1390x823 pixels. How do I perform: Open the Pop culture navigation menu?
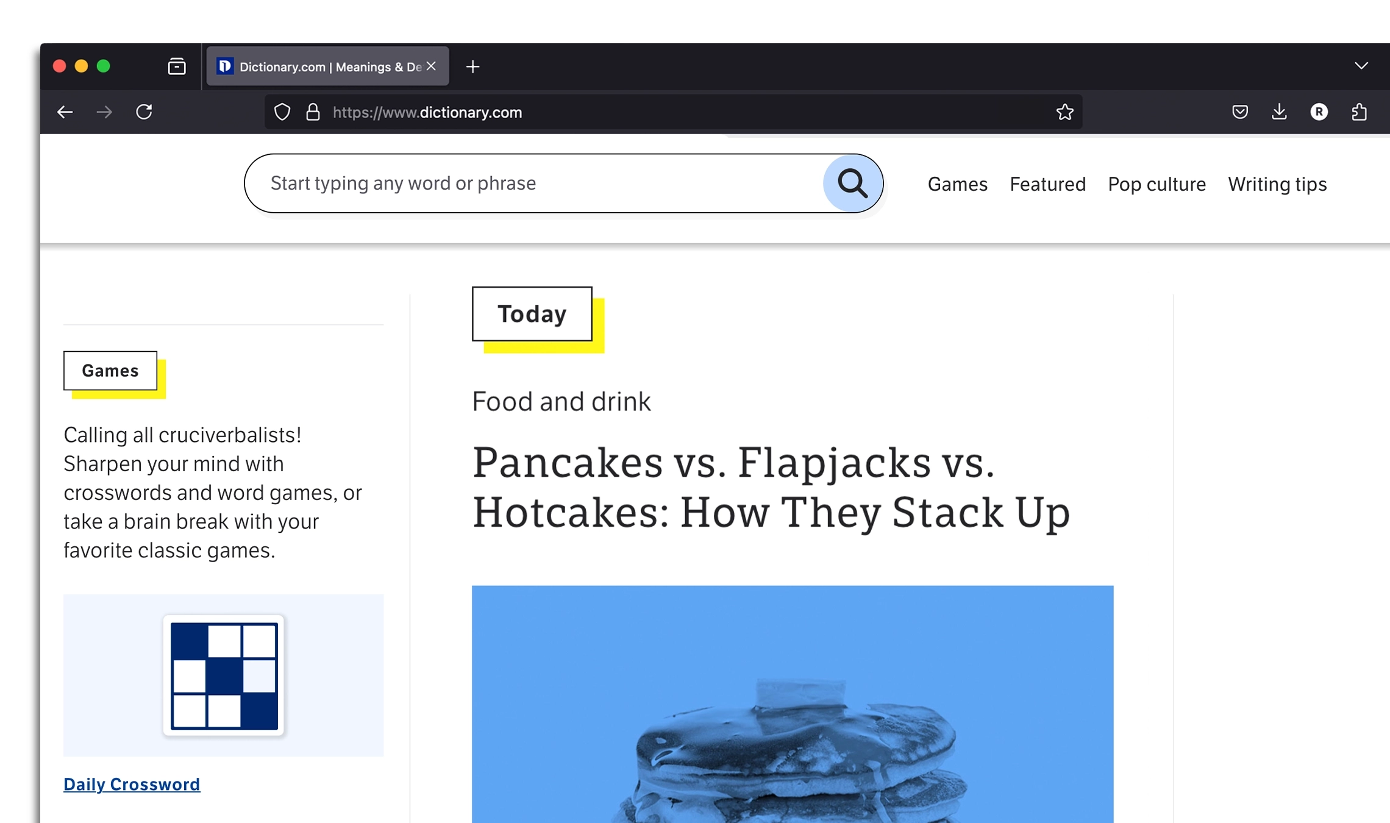point(1157,184)
